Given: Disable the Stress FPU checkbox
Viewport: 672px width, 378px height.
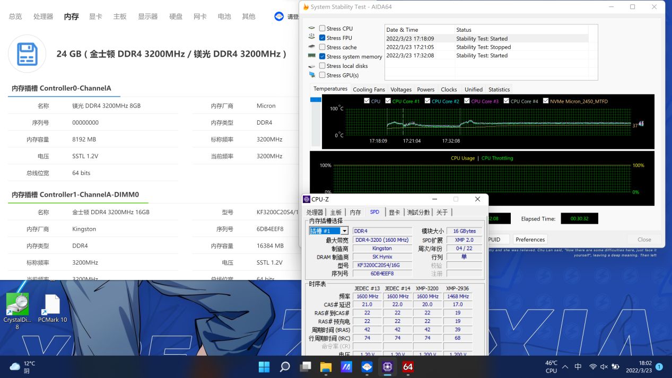Looking at the screenshot, I should 322,38.
